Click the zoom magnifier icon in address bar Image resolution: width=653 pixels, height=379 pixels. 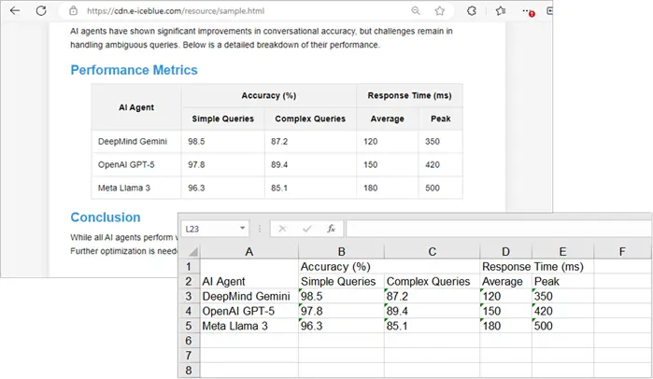click(415, 11)
